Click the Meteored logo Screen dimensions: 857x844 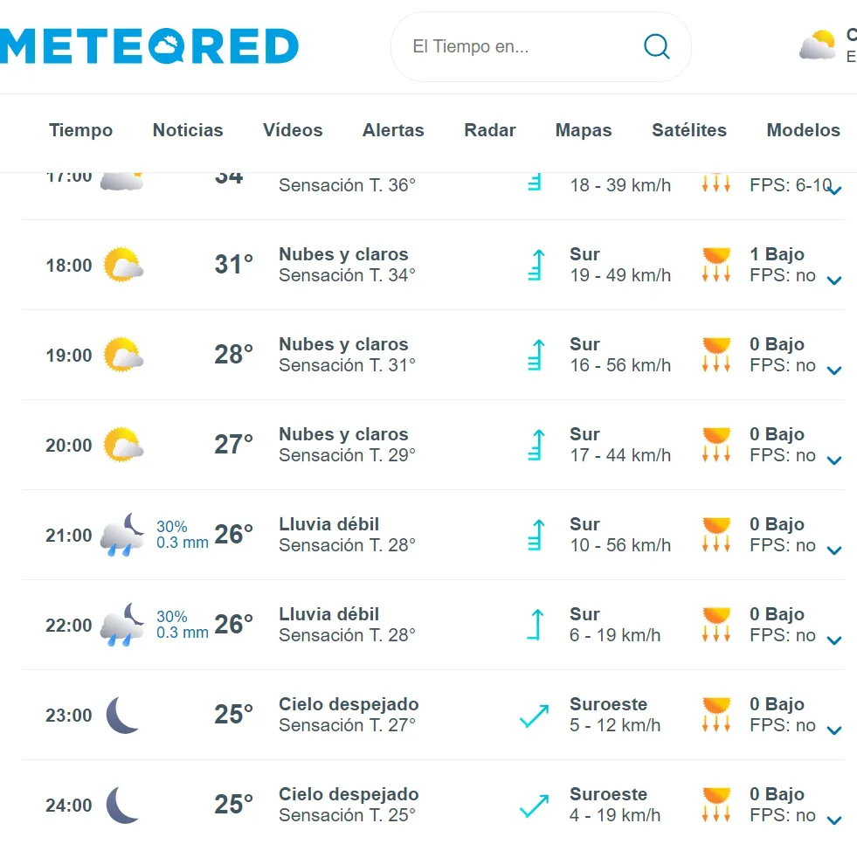149,46
